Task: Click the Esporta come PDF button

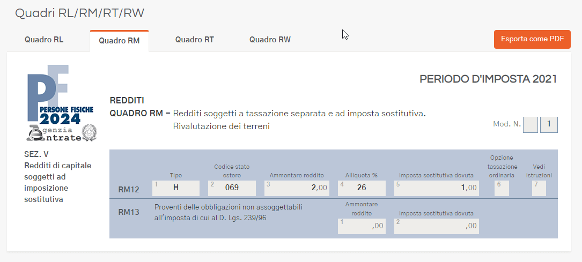Action: tap(532, 39)
